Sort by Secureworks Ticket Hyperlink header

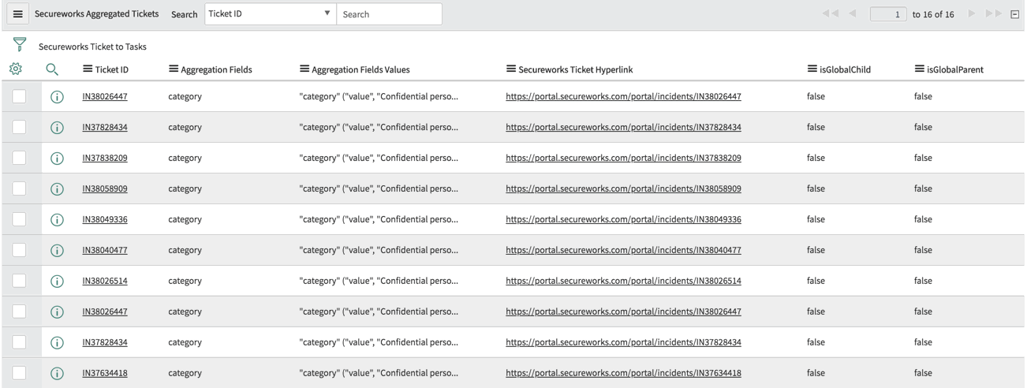point(575,69)
